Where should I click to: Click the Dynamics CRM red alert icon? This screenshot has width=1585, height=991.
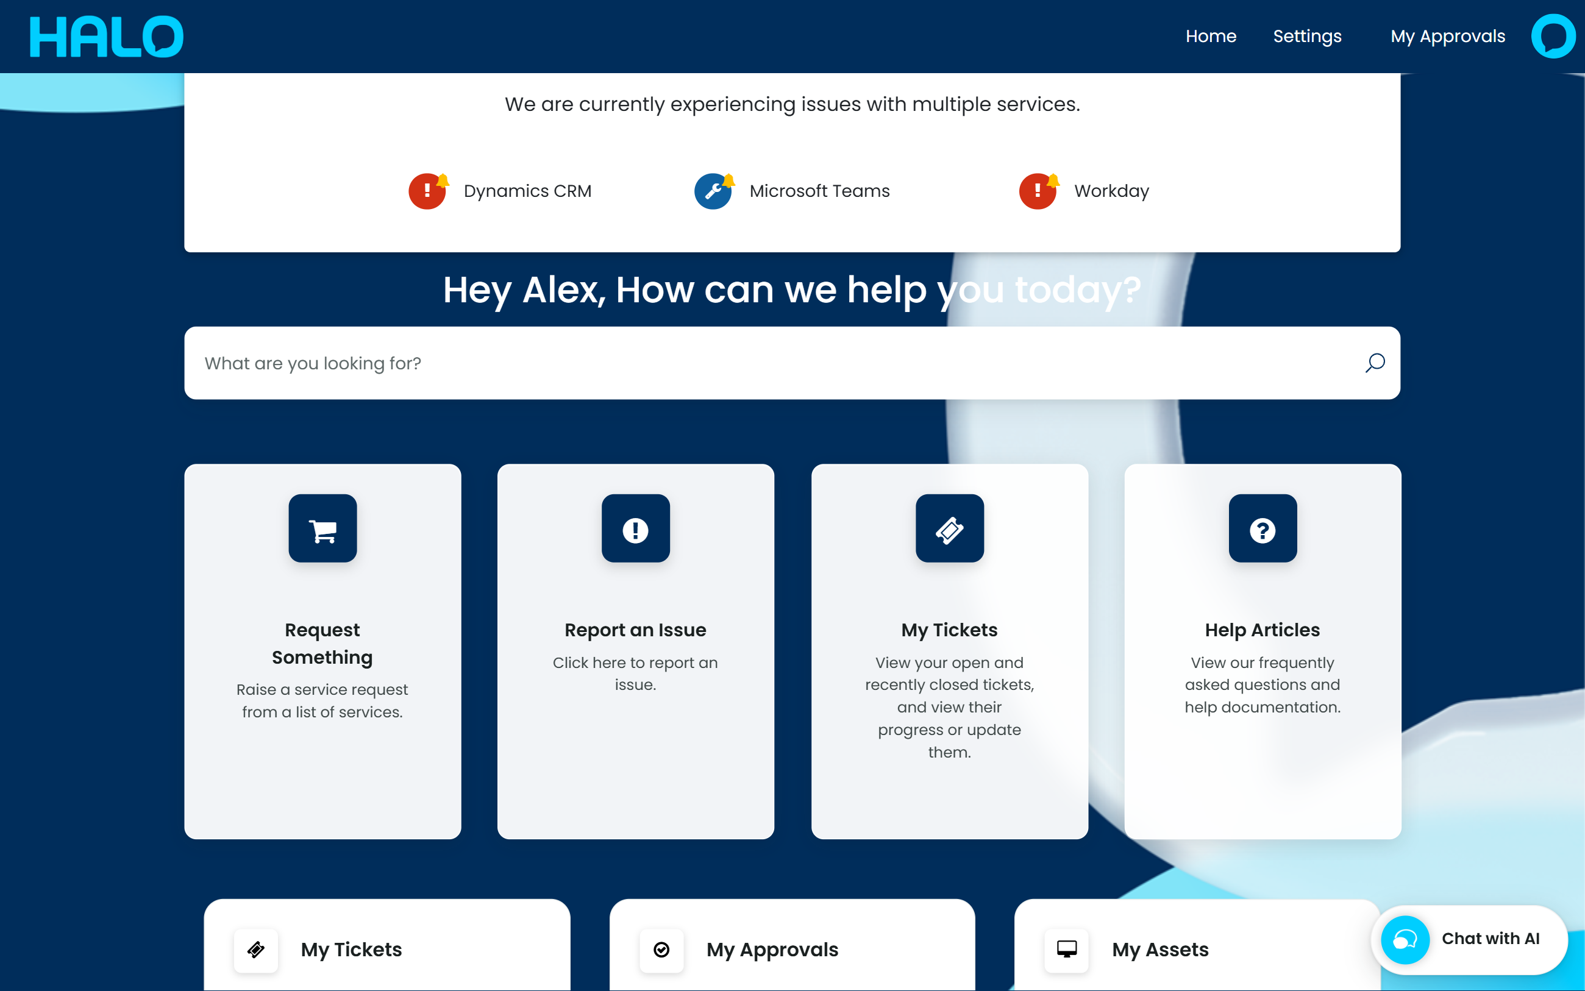(x=427, y=191)
